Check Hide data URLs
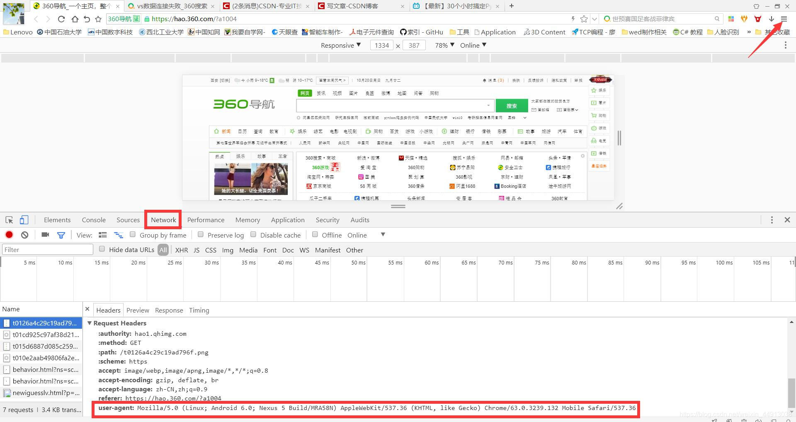This screenshot has width=796, height=422. point(102,249)
